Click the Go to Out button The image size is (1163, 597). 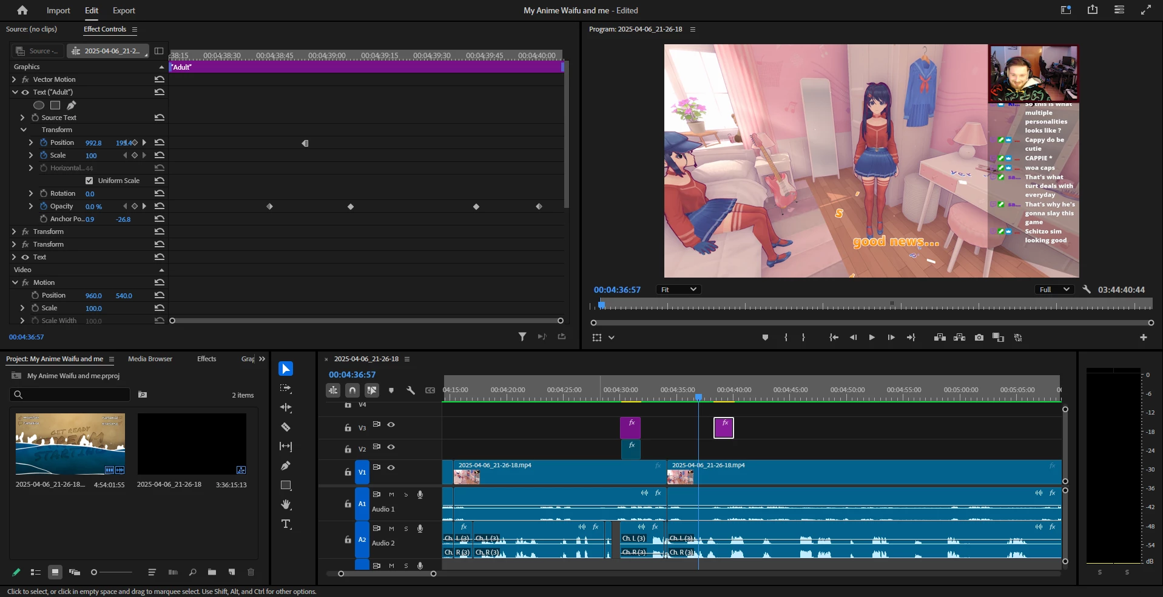click(911, 338)
